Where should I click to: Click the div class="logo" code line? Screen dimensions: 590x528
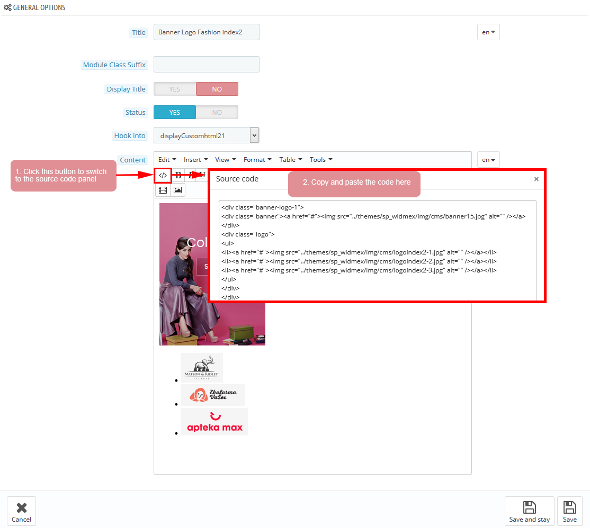click(248, 234)
